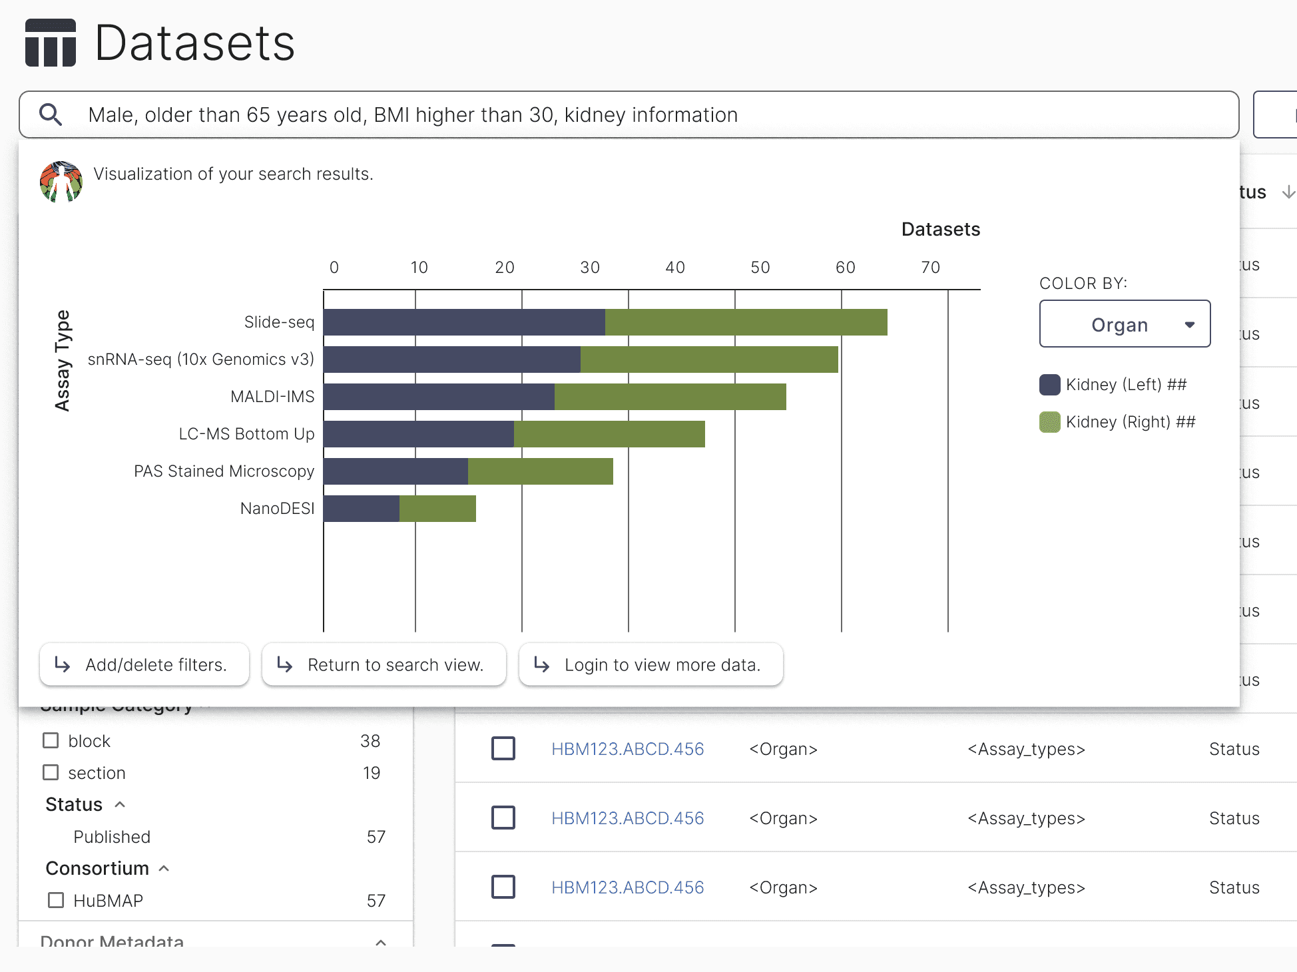1297x972 pixels.
Task: Click the Status column sort arrow
Action: [1288, 192]
